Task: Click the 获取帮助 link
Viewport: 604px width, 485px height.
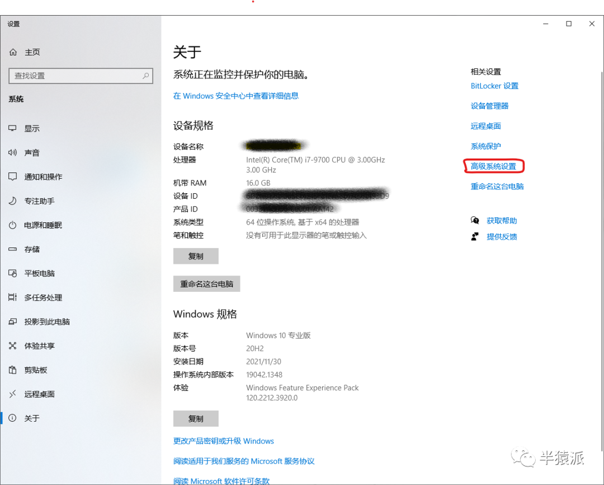Action: (x=502, y=221)
